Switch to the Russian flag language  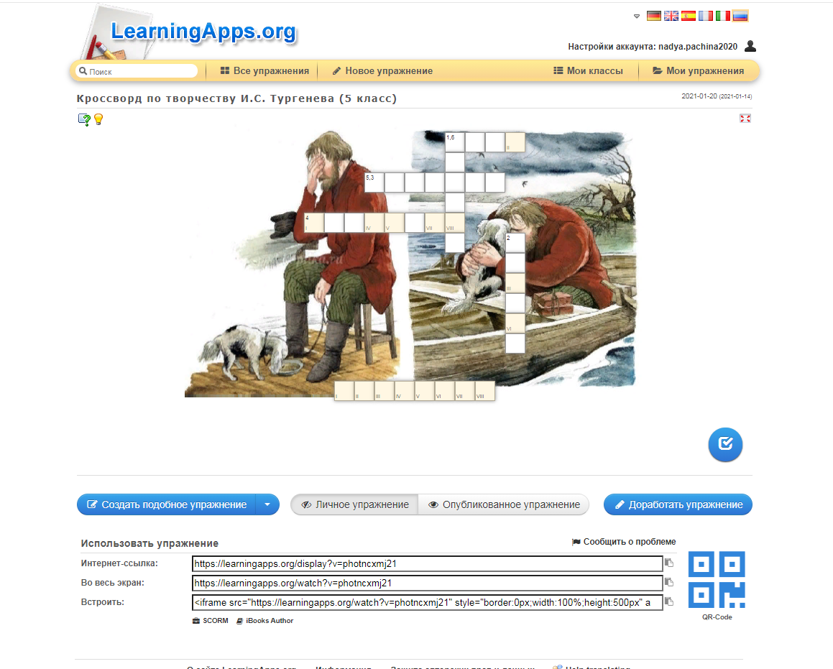[x=740, y=16]
